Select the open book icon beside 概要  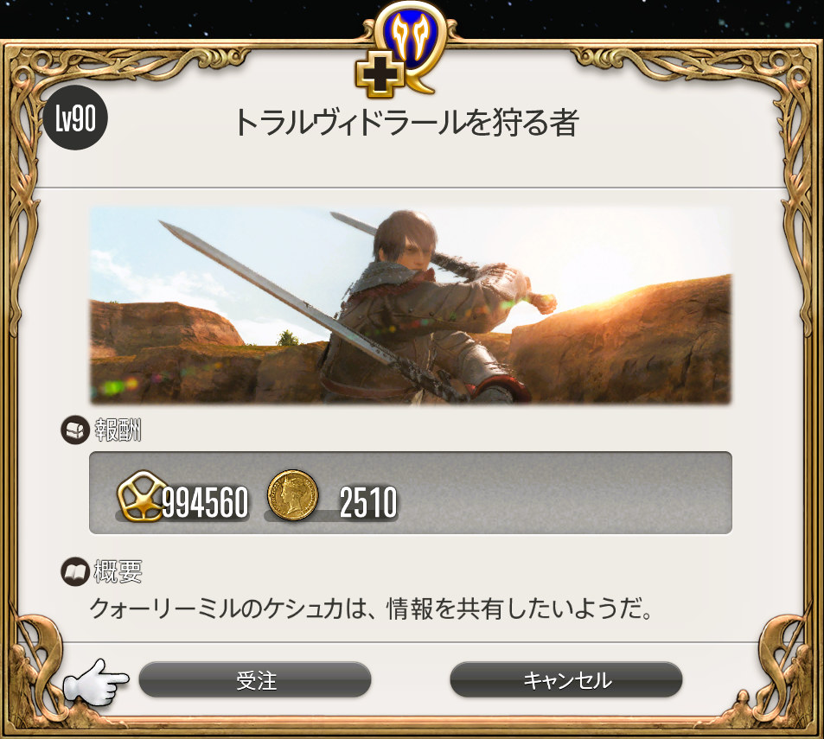tap(74, 571)
